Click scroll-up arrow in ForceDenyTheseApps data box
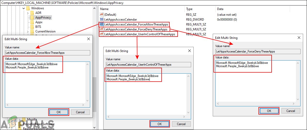Image resolution: width=307 pixels, height=130 pixels. [x=298, y=63]
